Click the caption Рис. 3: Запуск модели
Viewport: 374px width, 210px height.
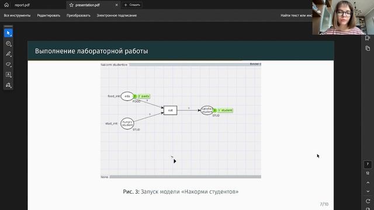pyautogui.click(x=181, y=192)
